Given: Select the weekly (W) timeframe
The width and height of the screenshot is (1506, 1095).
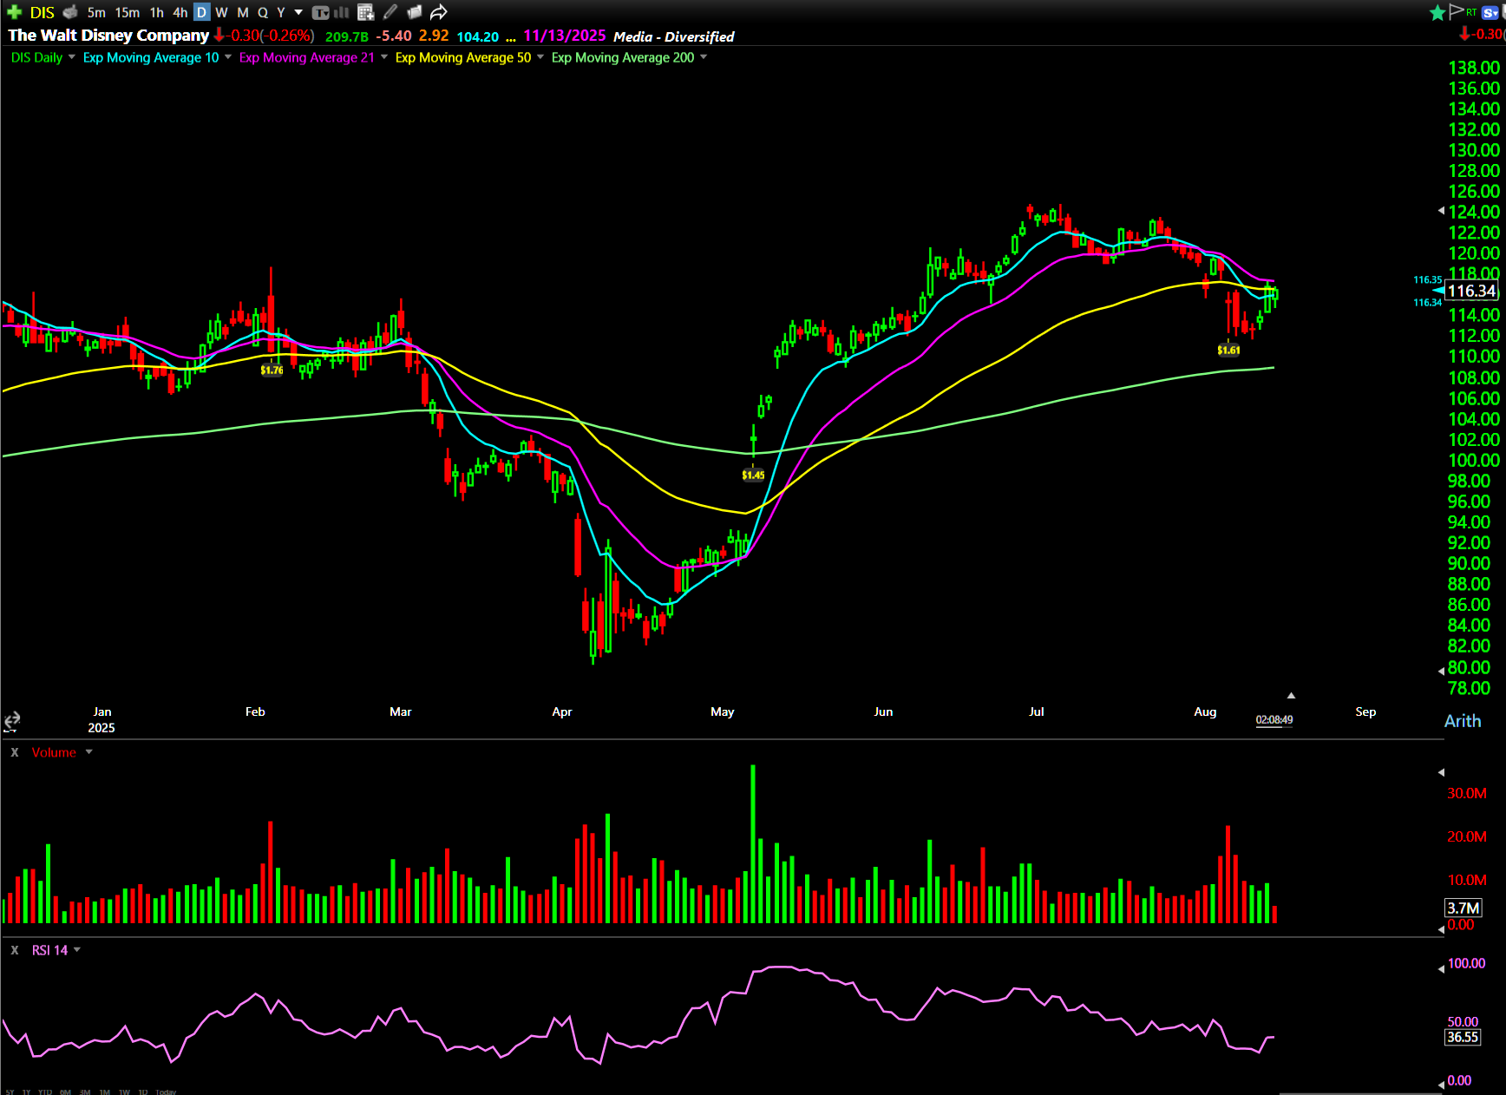Looking at the screenshot, I should click(221, 12).
